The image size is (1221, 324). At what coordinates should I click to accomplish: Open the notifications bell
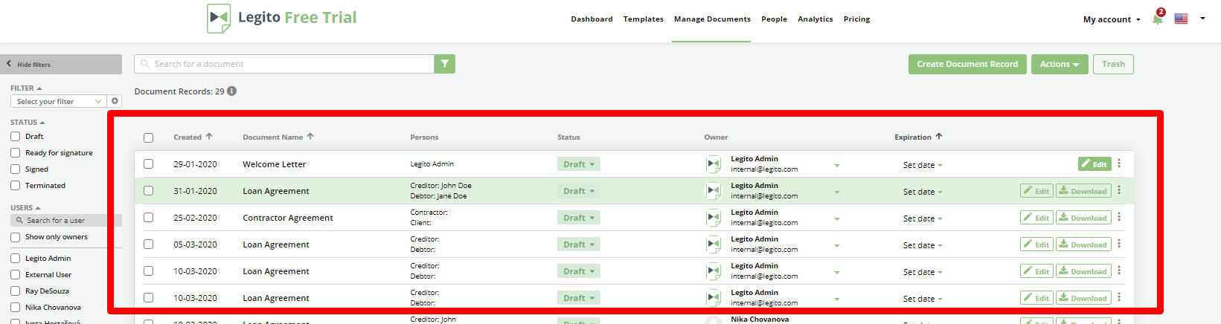point(1157,19)
